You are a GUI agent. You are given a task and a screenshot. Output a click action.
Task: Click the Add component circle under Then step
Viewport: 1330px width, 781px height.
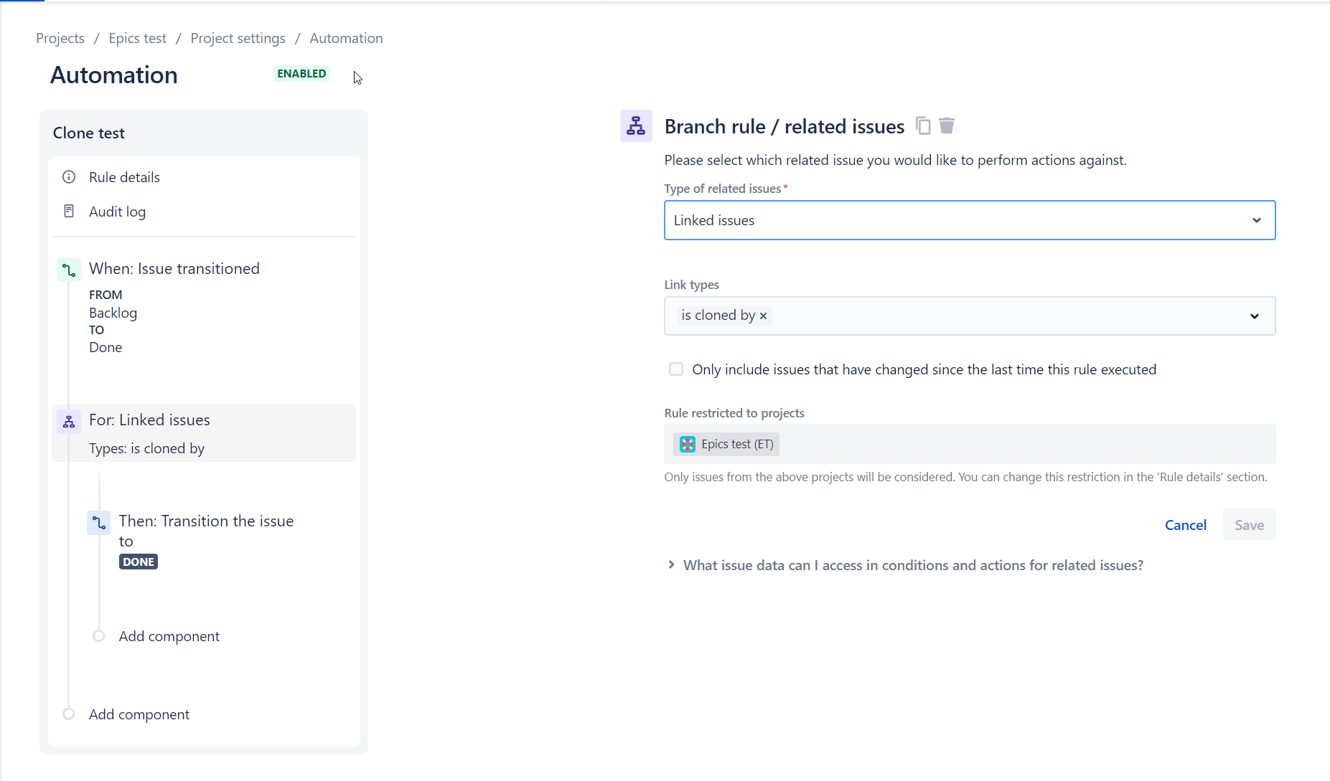[98, 635]
